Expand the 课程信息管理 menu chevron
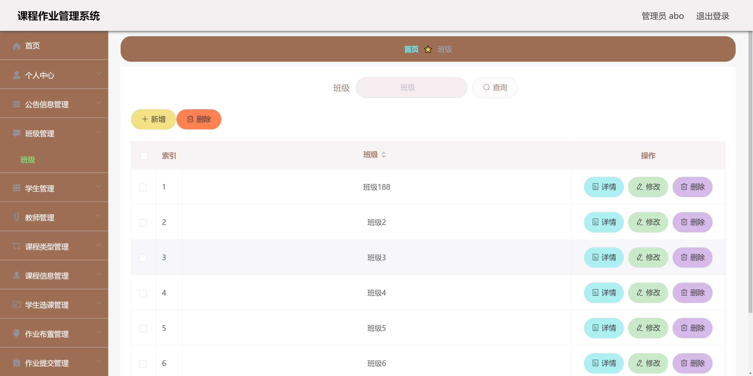753x376 pixels. tap(99, 274)
